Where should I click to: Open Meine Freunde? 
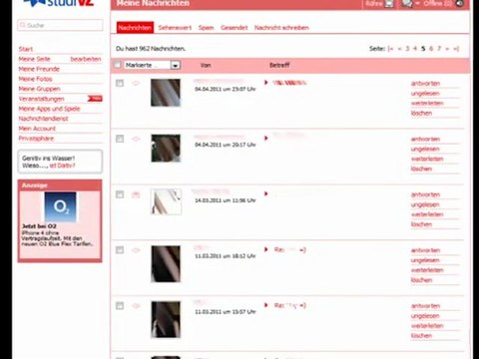pos(39,69)
